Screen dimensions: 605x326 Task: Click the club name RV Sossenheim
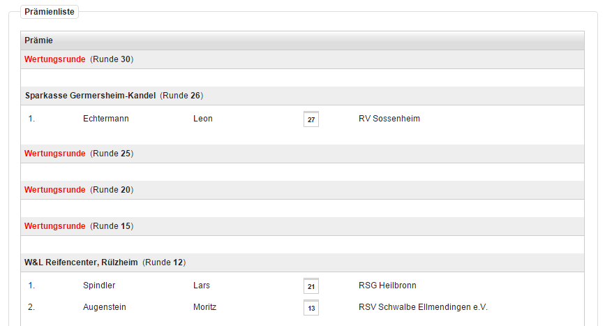pyautogui.click(x=389, y=119)
